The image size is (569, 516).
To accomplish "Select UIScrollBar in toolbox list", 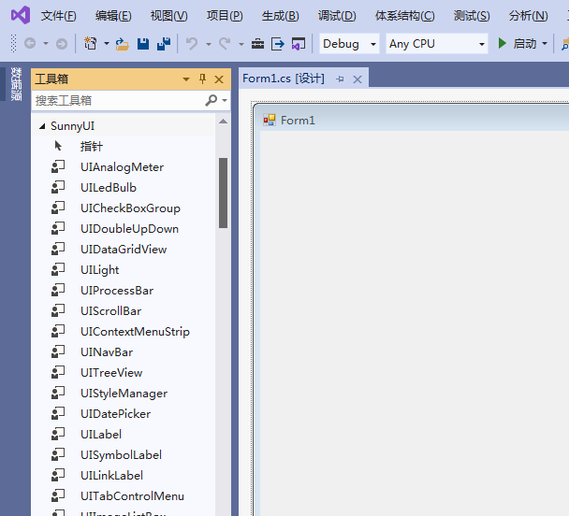I will [x=110, y=311].
